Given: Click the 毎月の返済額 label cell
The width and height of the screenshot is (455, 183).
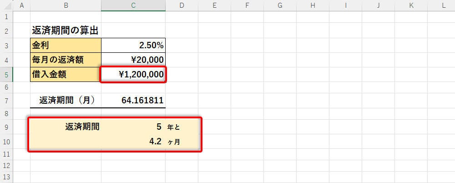Looking at the screenshot, I should point(66,60).
